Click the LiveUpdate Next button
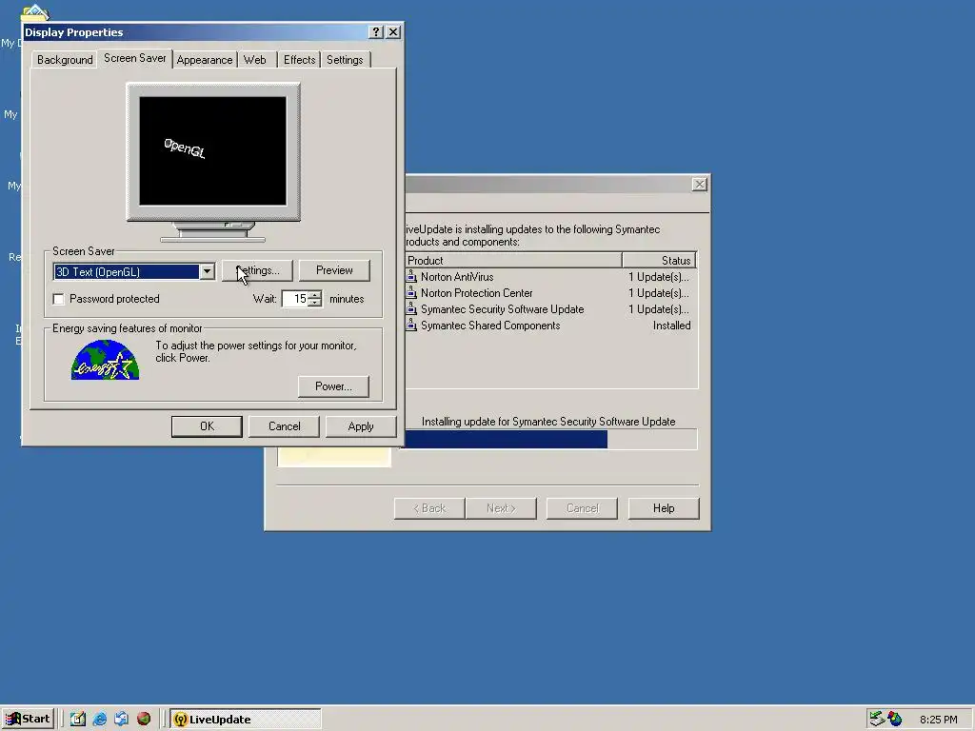Screen dimensions: 975x731 click(x=501, y=508)
